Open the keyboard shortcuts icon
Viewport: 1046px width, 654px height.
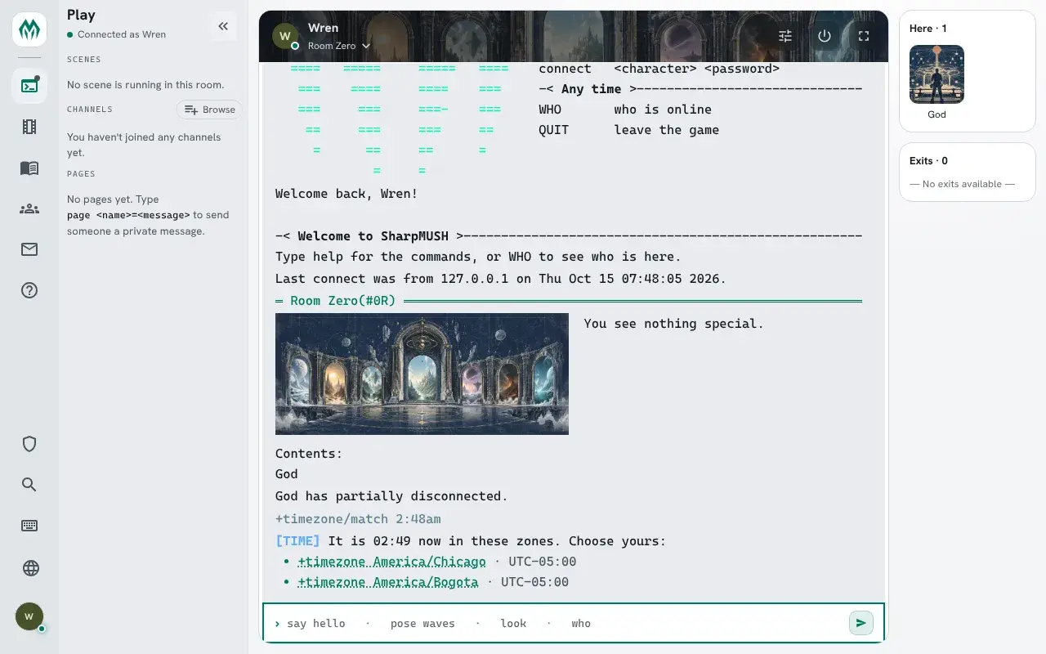pyautogui.click(x=29, y=526)
